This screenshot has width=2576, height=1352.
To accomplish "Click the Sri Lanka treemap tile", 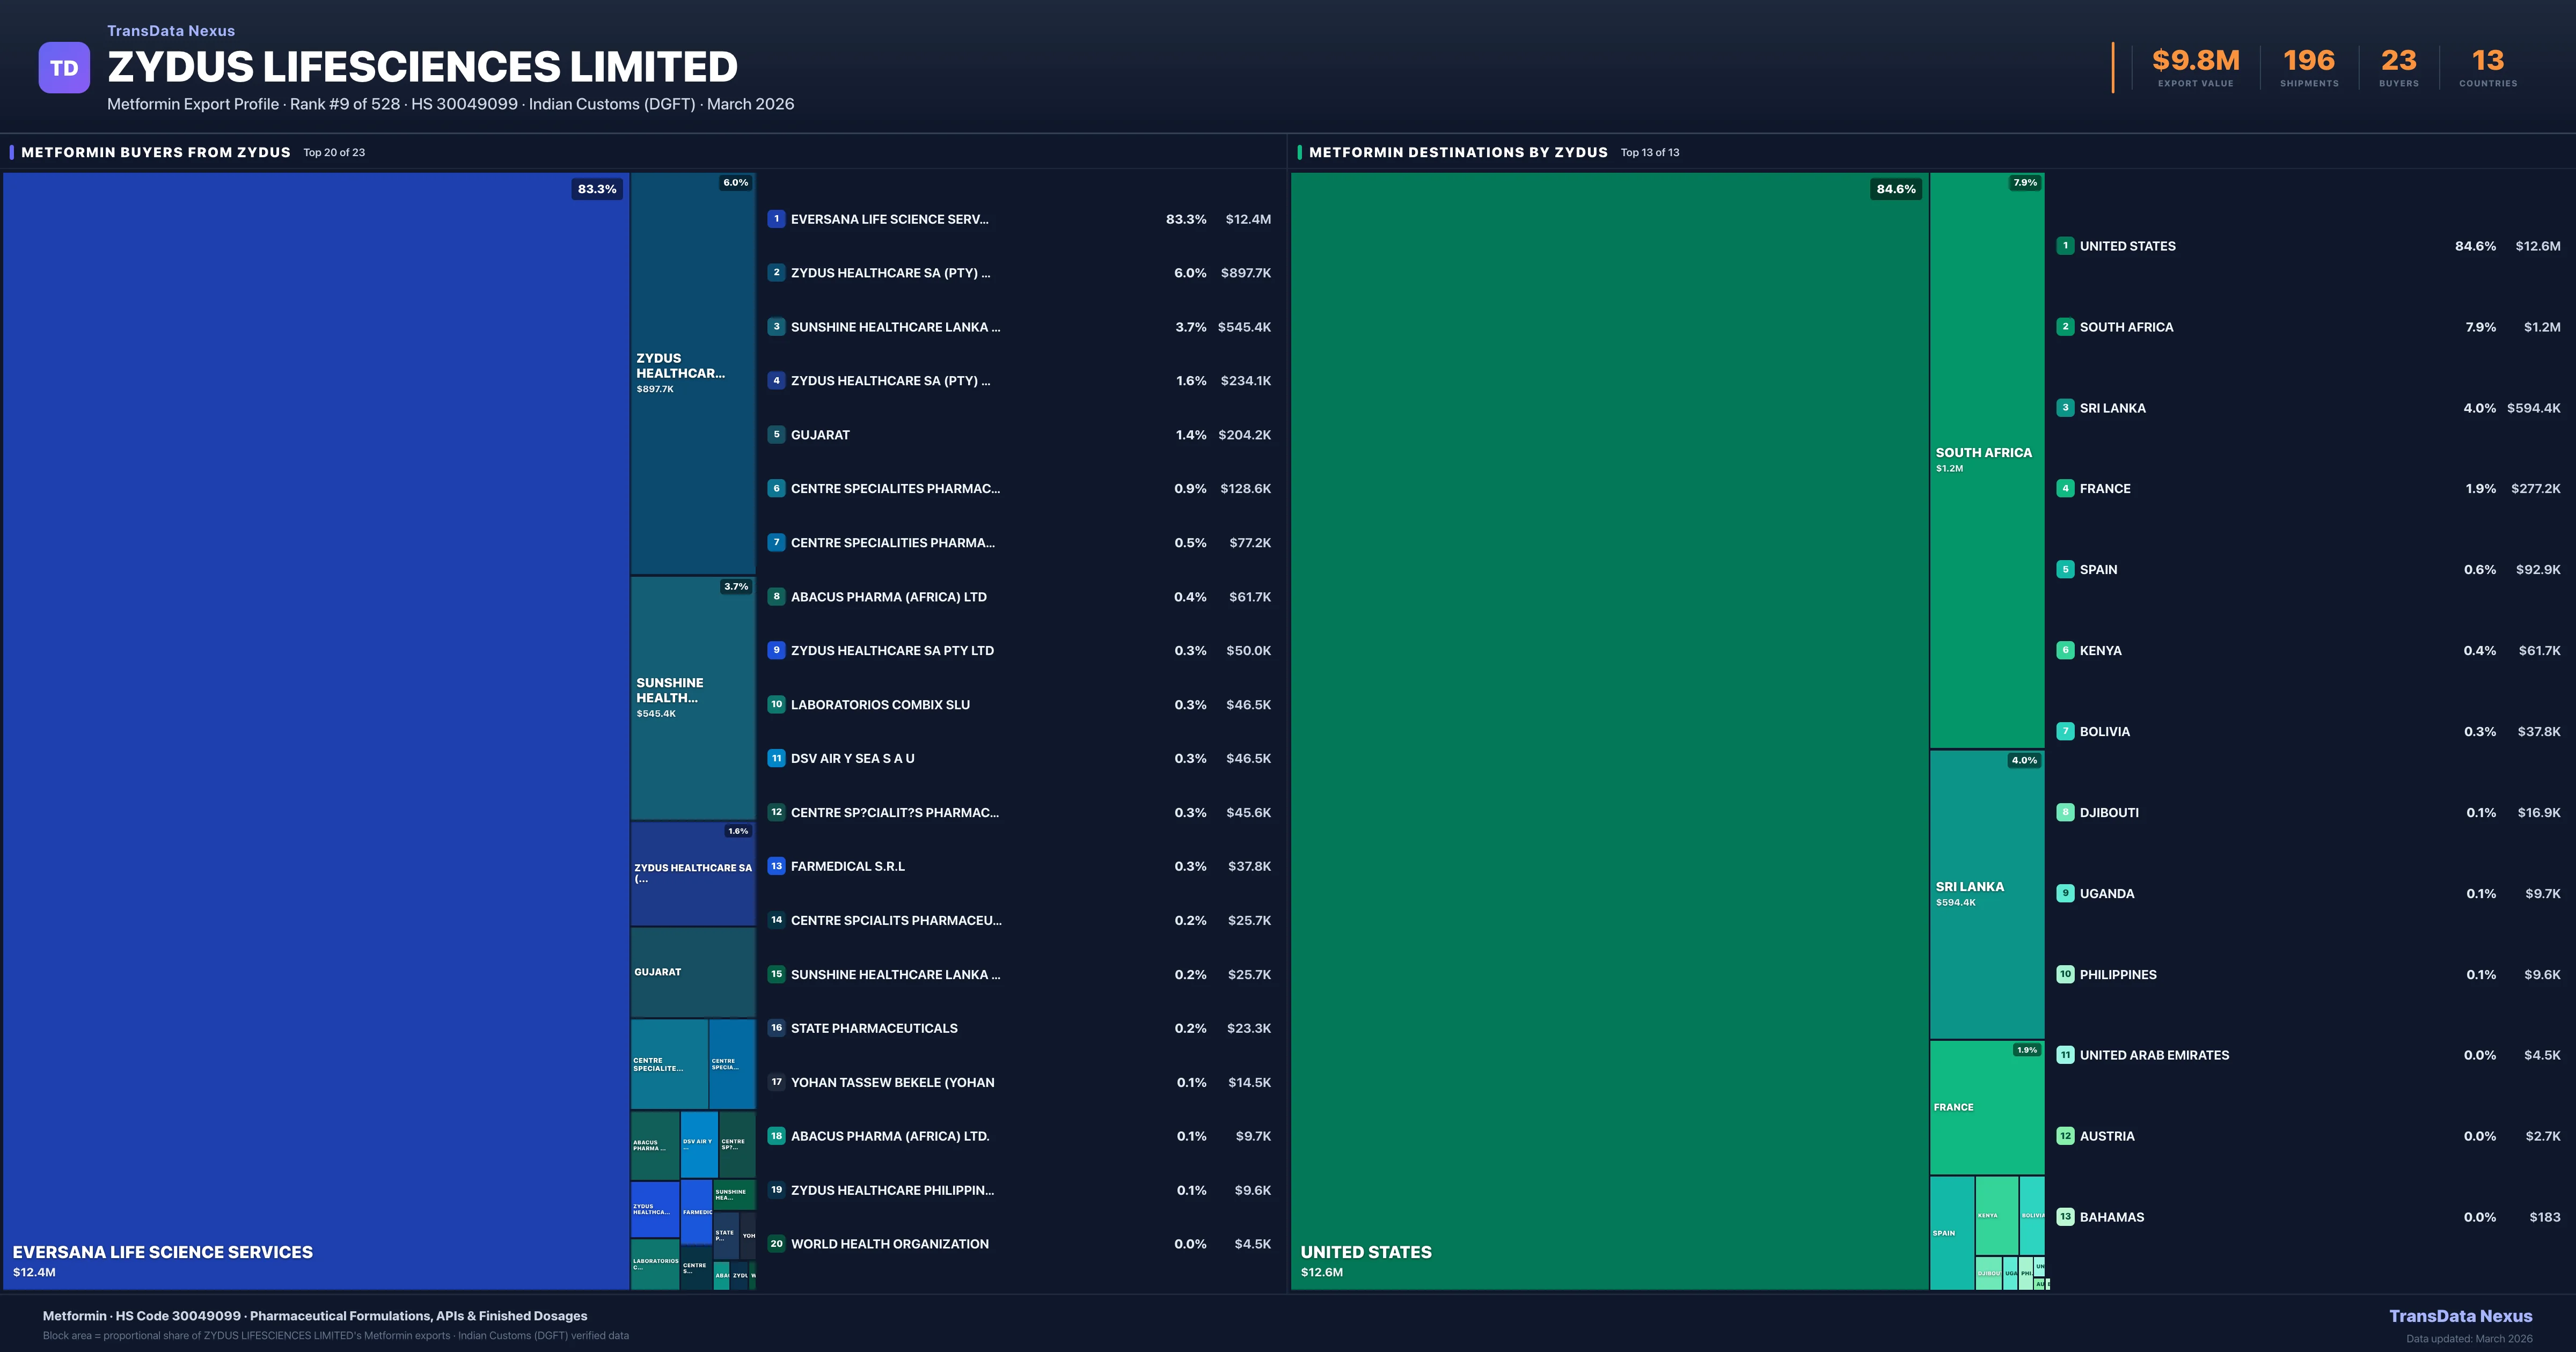I will click(1986, 894).
